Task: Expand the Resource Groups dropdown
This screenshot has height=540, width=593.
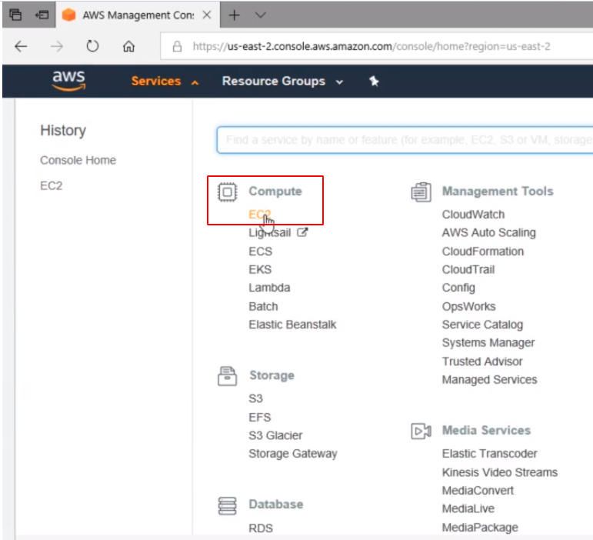Action: click(x=282, y=82)
